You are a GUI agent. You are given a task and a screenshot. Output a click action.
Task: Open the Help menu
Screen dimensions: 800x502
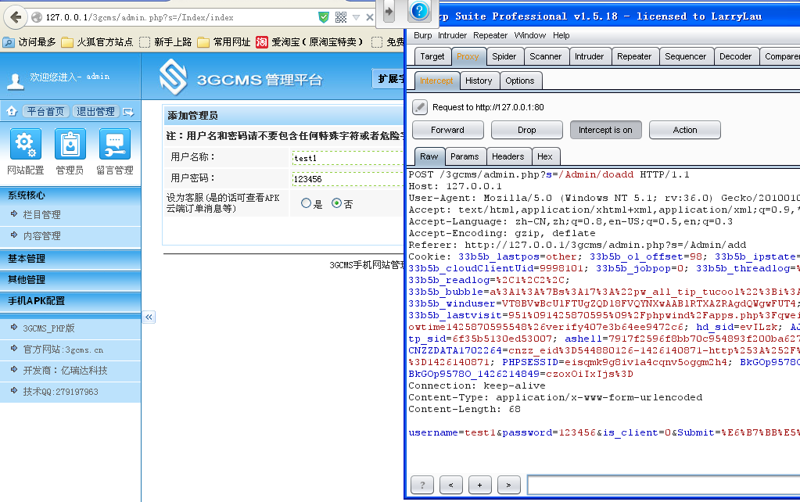click(561, 35)
